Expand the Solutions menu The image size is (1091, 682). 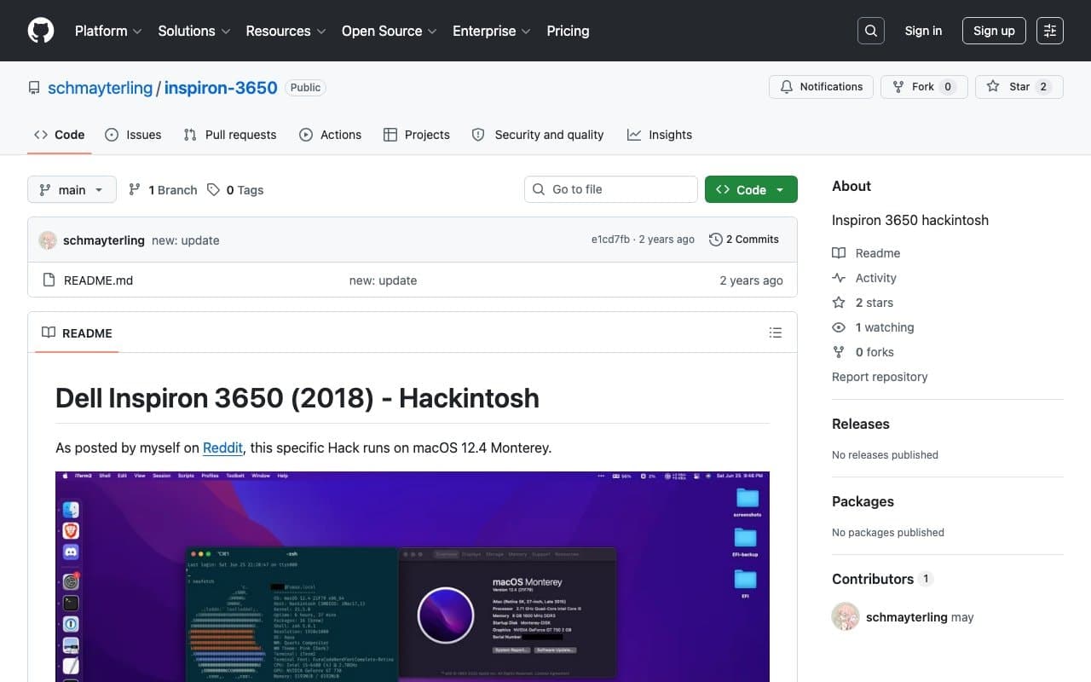click(x=194, y=31)
